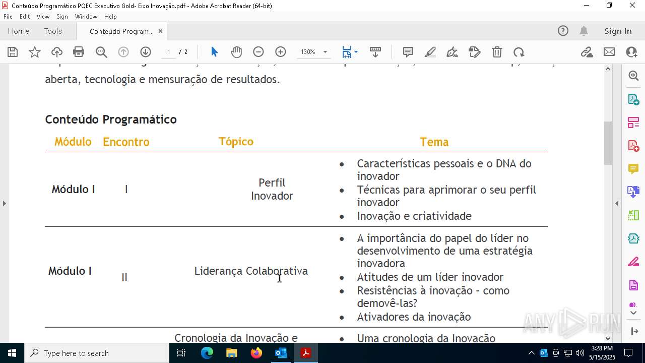Show more tools with down chevron
The height and width of the screenshot is (363, 645).
[x=633, y=313]
